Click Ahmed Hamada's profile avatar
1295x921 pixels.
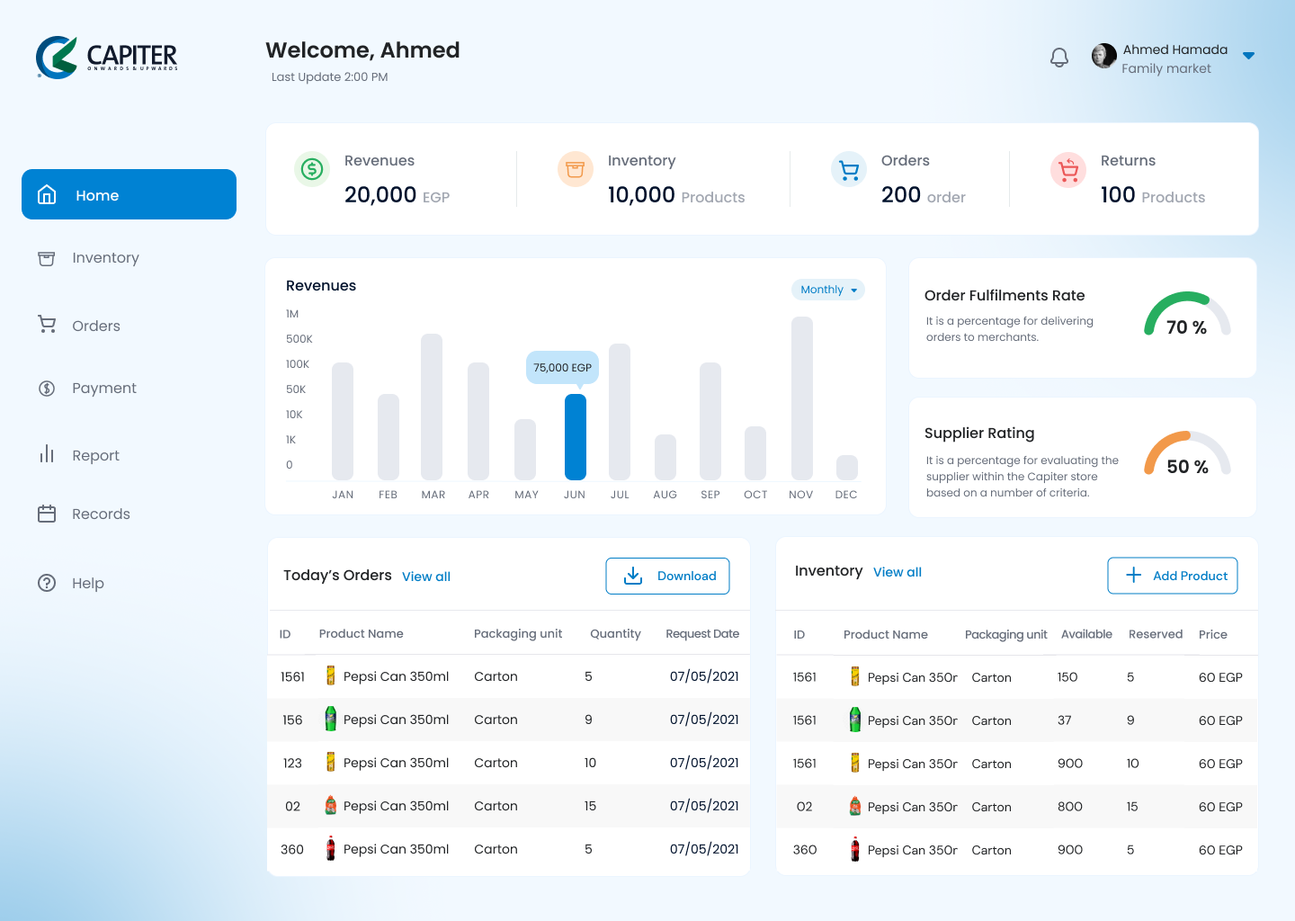pyautogui.click(x=1104, y=56)
